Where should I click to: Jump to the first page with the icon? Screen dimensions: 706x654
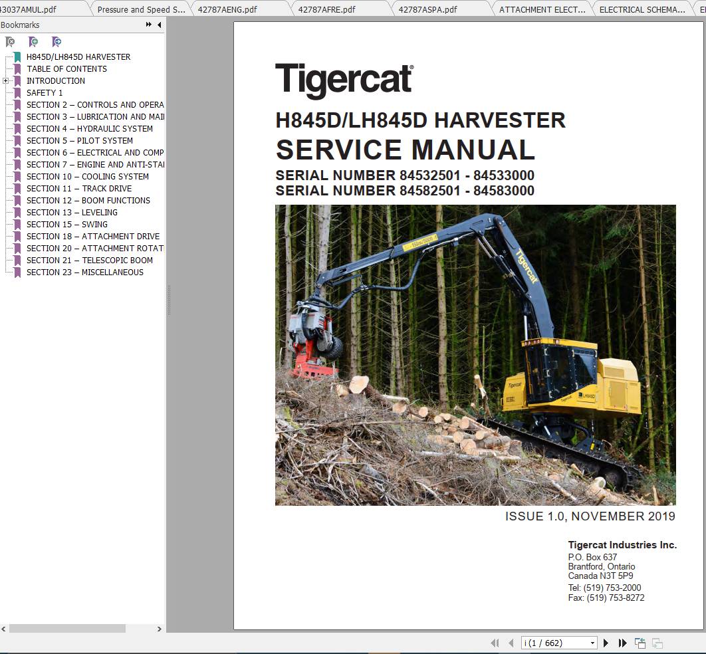pos(495,643)
